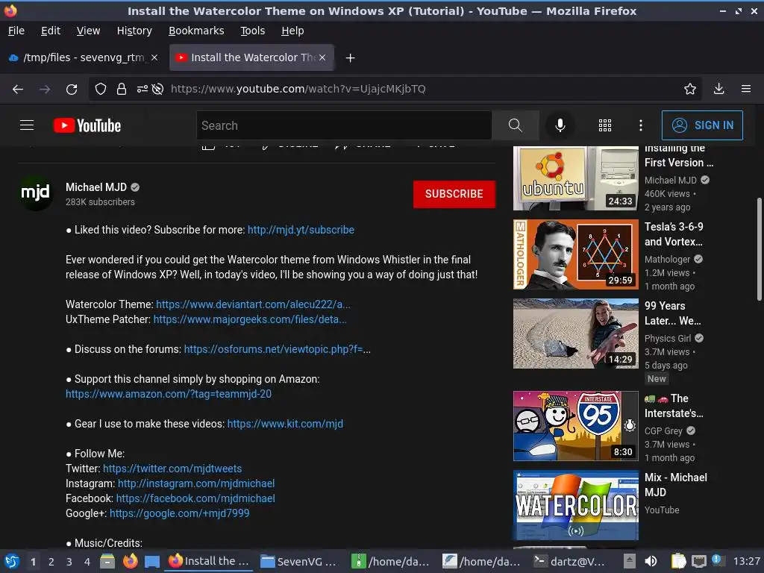Open the mjd.yt/subscribe link
The image size is (764, 573).
pyautogui.click(x=301, y=230)
